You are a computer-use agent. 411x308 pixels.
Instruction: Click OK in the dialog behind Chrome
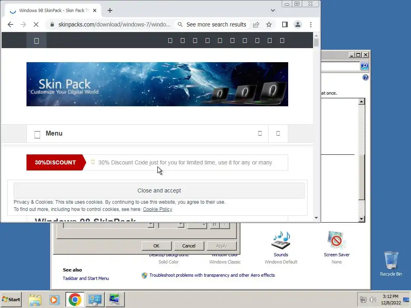pos(157,246)
